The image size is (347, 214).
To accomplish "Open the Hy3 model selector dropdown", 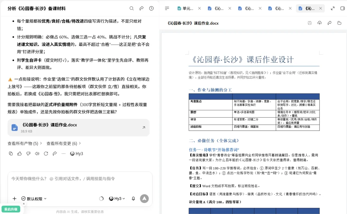I will [117, 199].
